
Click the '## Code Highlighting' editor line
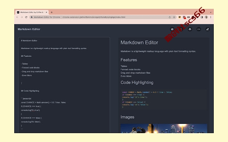point(30,91)
